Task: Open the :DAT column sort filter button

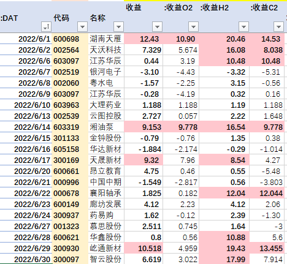Action: (46, 26)
